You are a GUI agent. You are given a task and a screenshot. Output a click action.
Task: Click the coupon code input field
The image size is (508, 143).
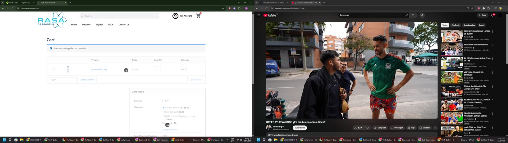click(63, 80)
